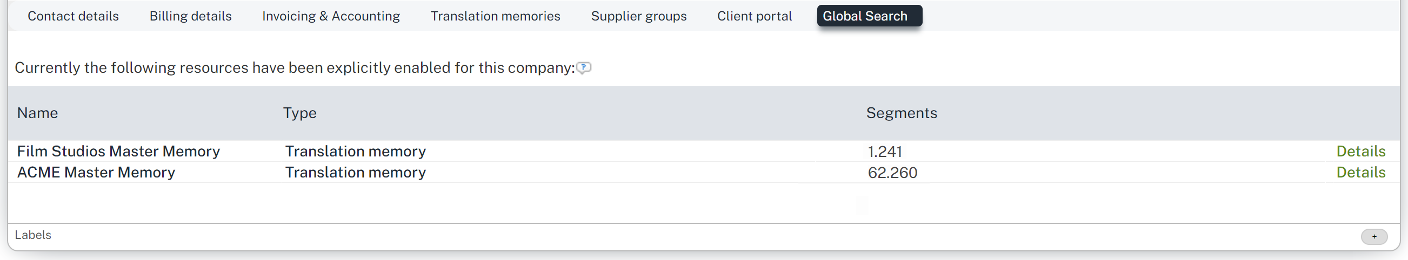Select the Film Studios Master Memory row name
Viewport: 1408px width, 260px height.
click(118, 152)
